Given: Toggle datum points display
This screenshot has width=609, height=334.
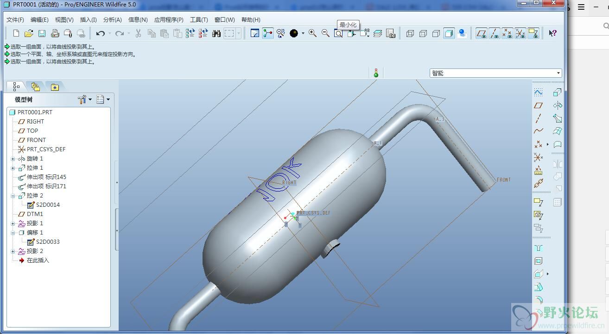Looking at the screenshot, I should pyautogui.click(x=507, y=33).
